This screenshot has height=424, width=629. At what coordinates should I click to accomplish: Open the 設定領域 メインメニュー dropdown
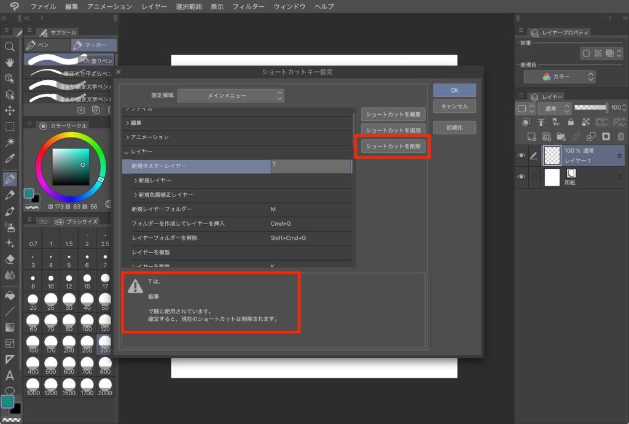[231, 95]
